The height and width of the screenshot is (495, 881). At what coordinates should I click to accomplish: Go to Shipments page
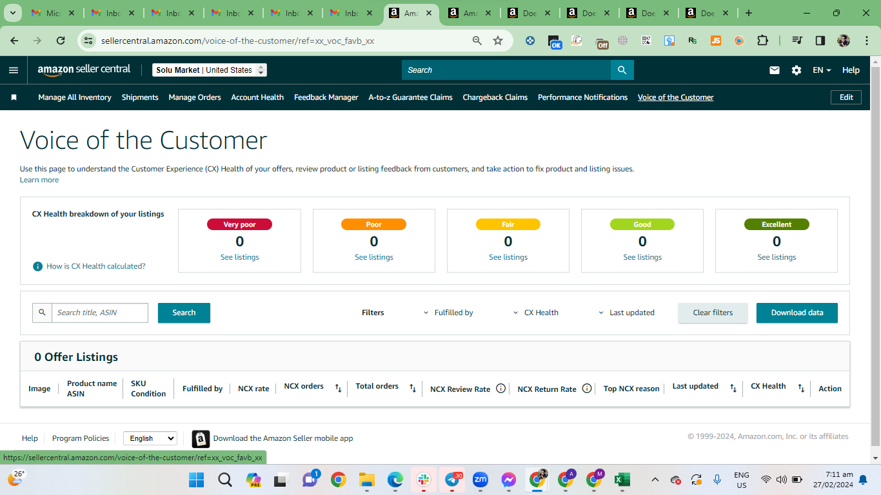point(140,97)
